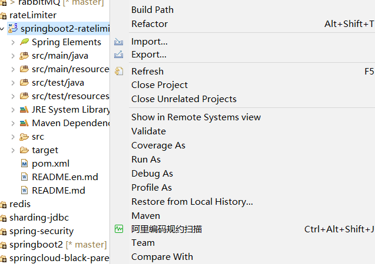Run 阿里编码规约扫描 code scan
This screenshot has width=375, height=264.
click(167, 229)
